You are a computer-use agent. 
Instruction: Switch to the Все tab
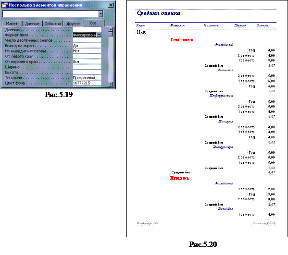pos(93,23)
